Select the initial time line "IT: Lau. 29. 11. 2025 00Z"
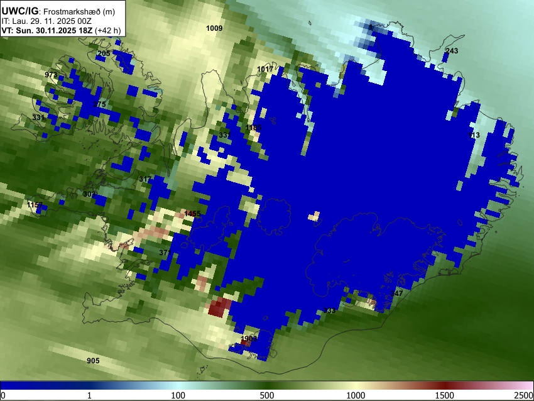 (46, 21)
